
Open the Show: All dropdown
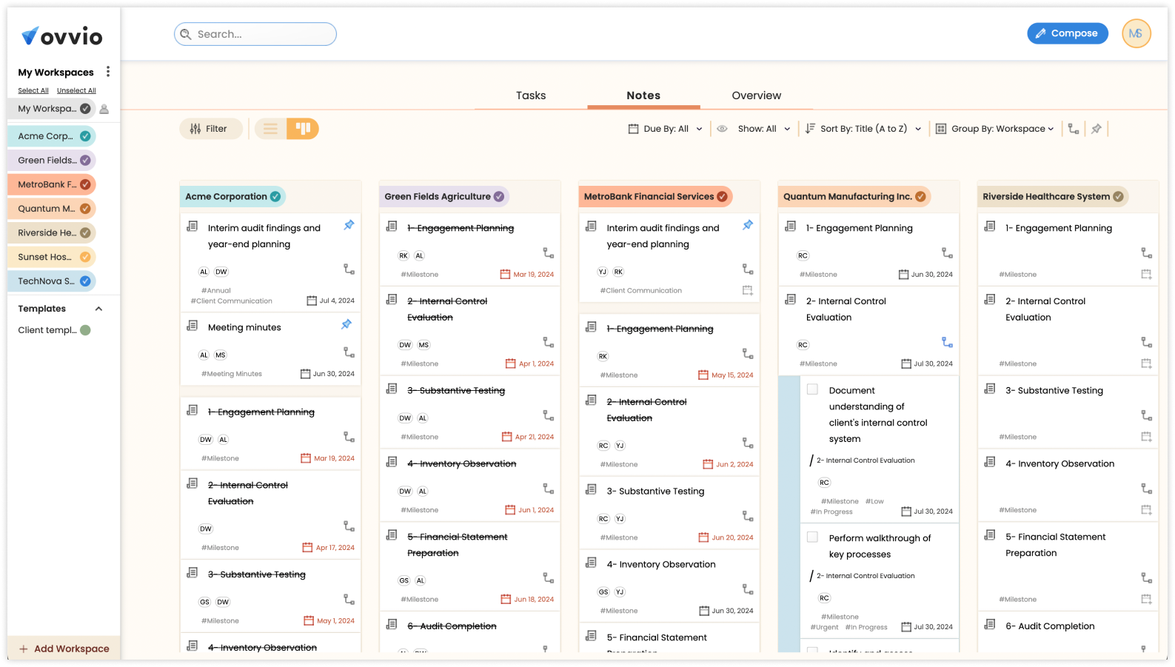point(754,129)
